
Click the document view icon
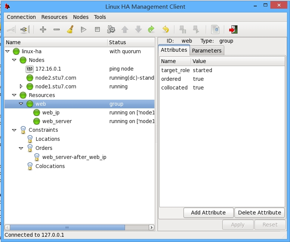coord(215,29)
